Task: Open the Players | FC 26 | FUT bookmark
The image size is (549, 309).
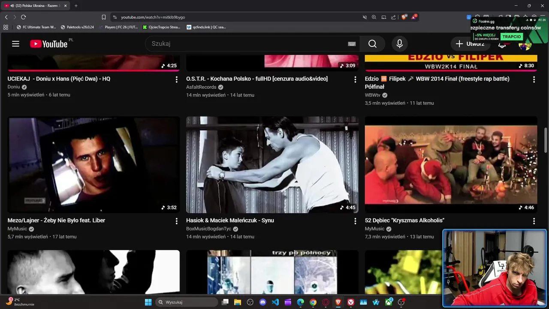Action: (118, 27)
